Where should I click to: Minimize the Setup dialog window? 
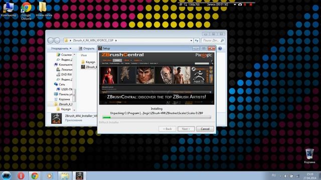[x=196, y=48]
